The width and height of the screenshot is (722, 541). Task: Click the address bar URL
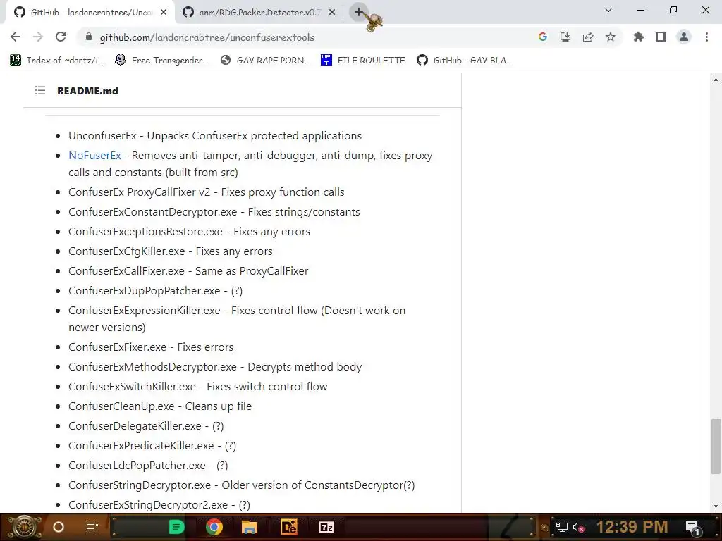(x=207, y=37)
